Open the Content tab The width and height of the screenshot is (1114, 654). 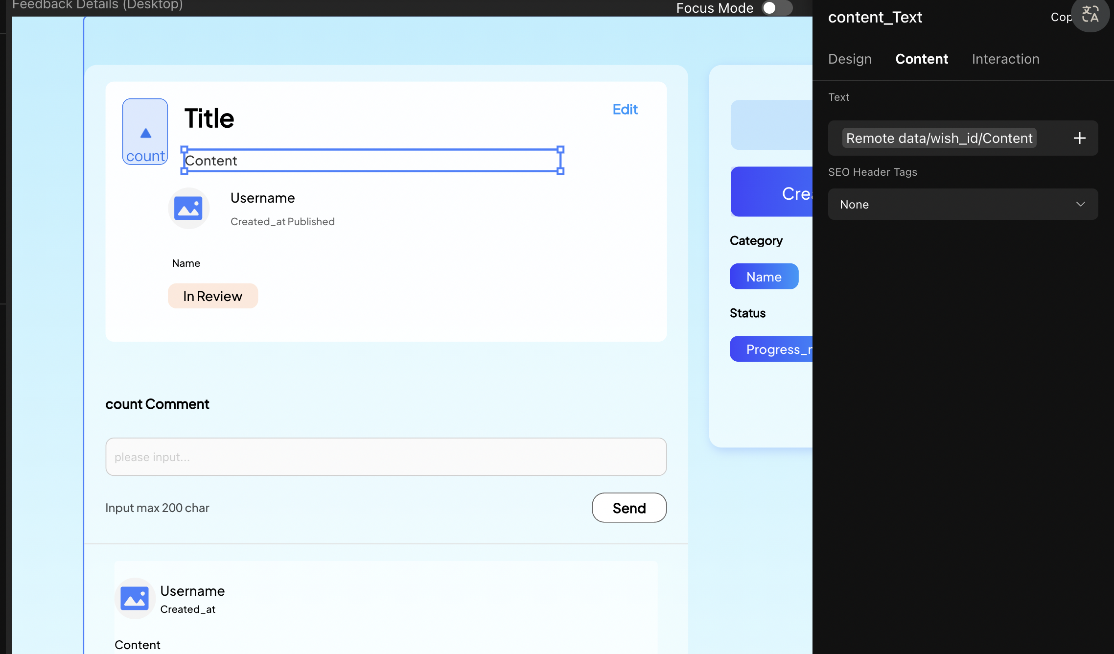pos(921,59)
